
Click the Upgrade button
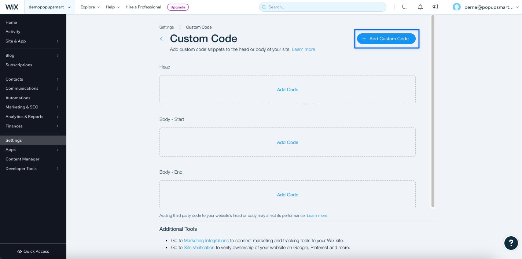coord(178,7)
